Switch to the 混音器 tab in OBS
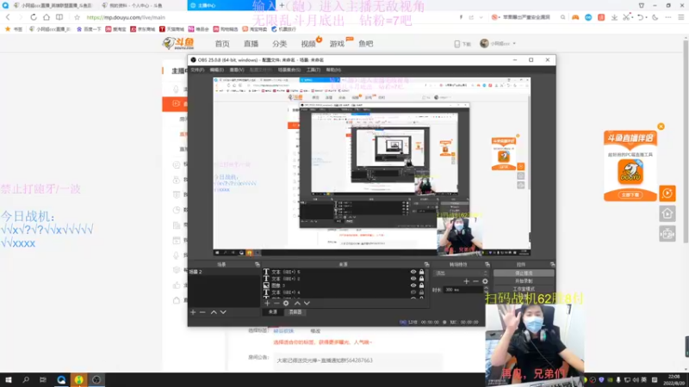Viewport: 689px width, 387px height. pyautogui.click(x=295, y=312)
